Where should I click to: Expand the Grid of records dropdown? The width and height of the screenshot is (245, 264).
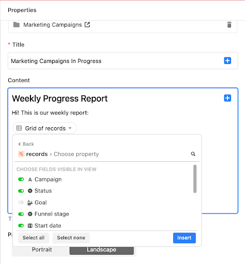pyautogui.click(x=44, y=128)
